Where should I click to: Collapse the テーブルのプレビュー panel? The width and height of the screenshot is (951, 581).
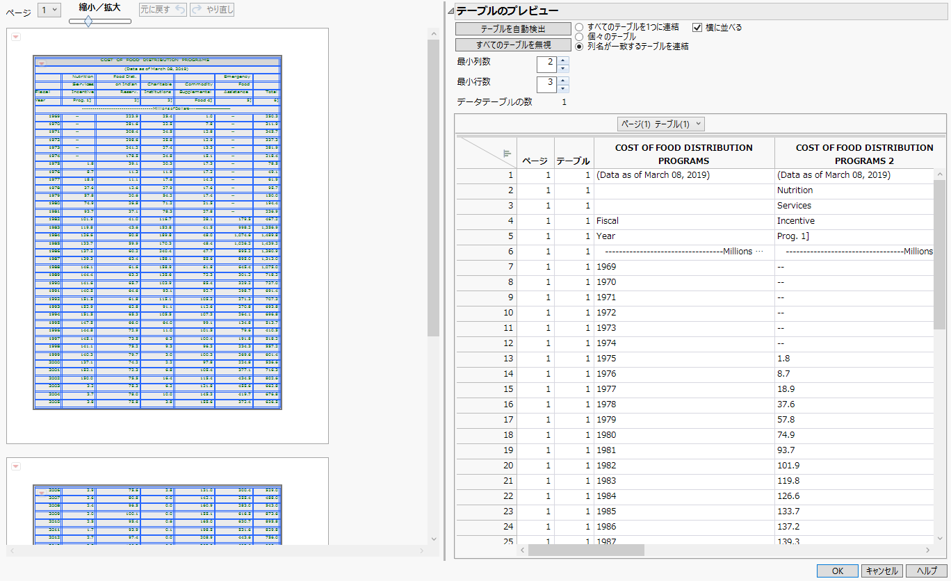(x=452, y=12)
